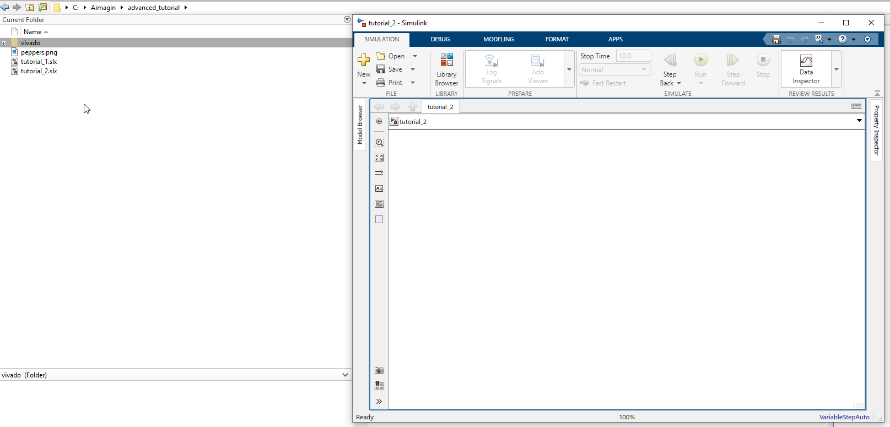This screenshot has height=427, width=890.
Task: Click the screenshot camera icon
Action: [379, 370]
